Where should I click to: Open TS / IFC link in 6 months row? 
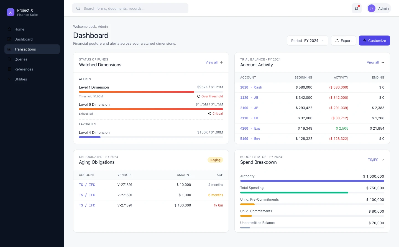tap(87, 195)
